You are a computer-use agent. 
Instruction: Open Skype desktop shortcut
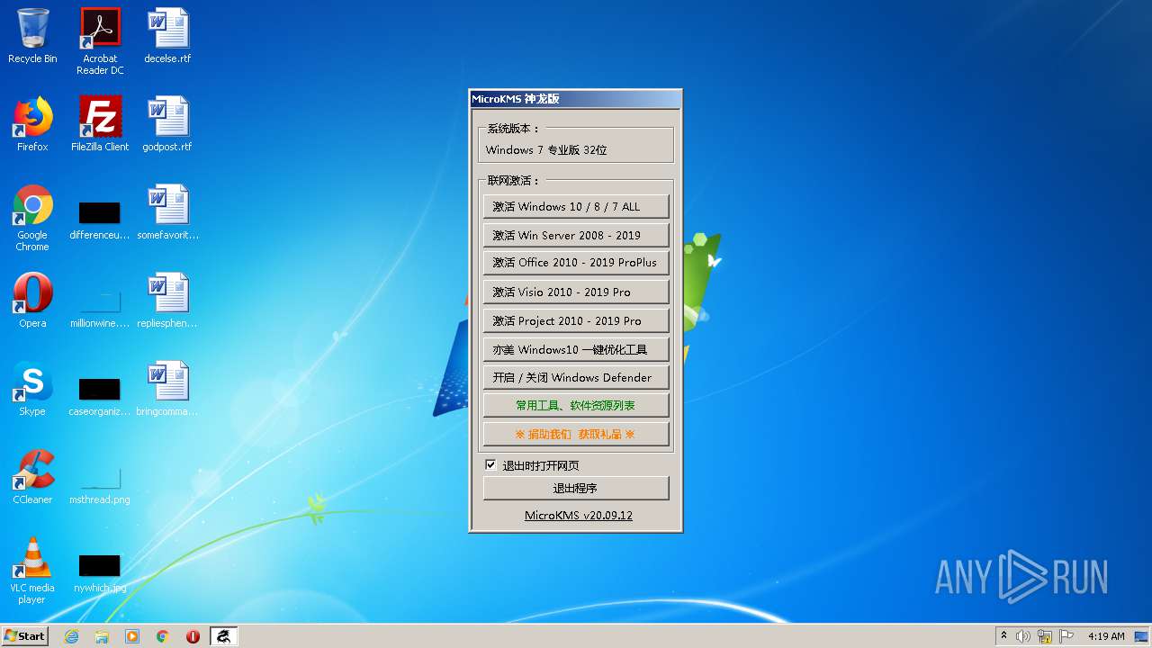pos(32,389)
